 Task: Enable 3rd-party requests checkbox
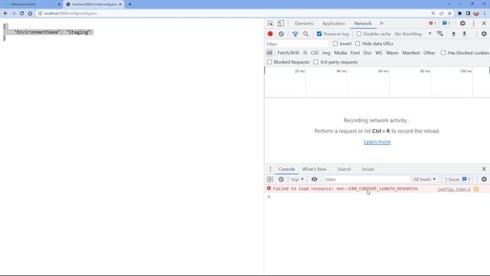pyautogui.click(x=315, y=62)
